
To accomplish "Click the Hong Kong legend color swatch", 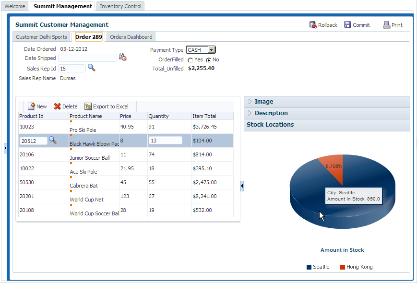I will pos(343,267).
